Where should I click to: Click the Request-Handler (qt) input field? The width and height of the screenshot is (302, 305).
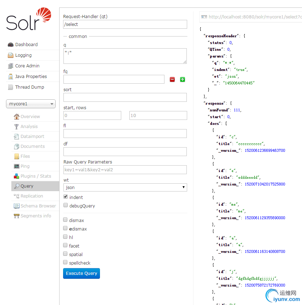(x=125, y=24)
